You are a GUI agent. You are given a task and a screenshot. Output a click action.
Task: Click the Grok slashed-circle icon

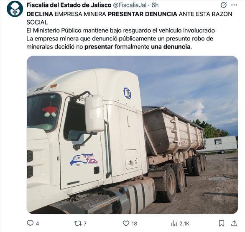point(223,5)
